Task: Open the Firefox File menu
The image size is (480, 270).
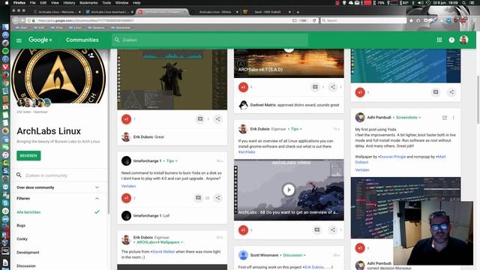Action: pos(32,3)
